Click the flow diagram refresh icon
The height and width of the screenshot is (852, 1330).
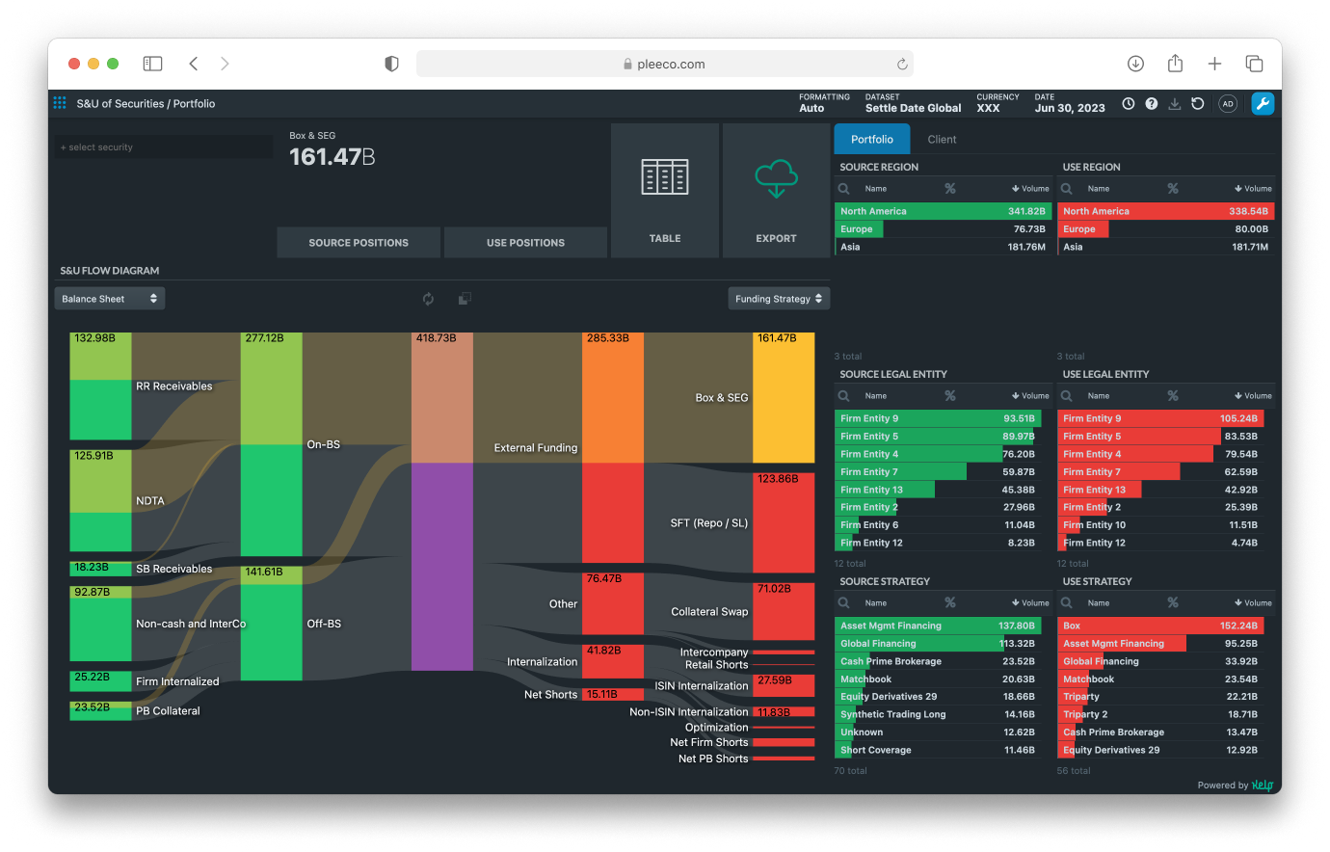click(429, 299)
